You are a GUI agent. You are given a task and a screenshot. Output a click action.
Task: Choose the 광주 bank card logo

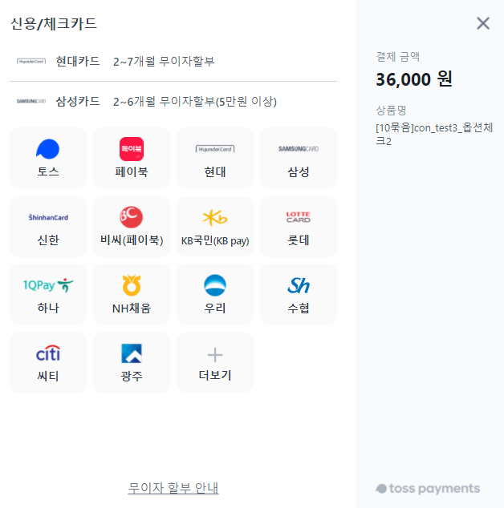click(132, 353)
